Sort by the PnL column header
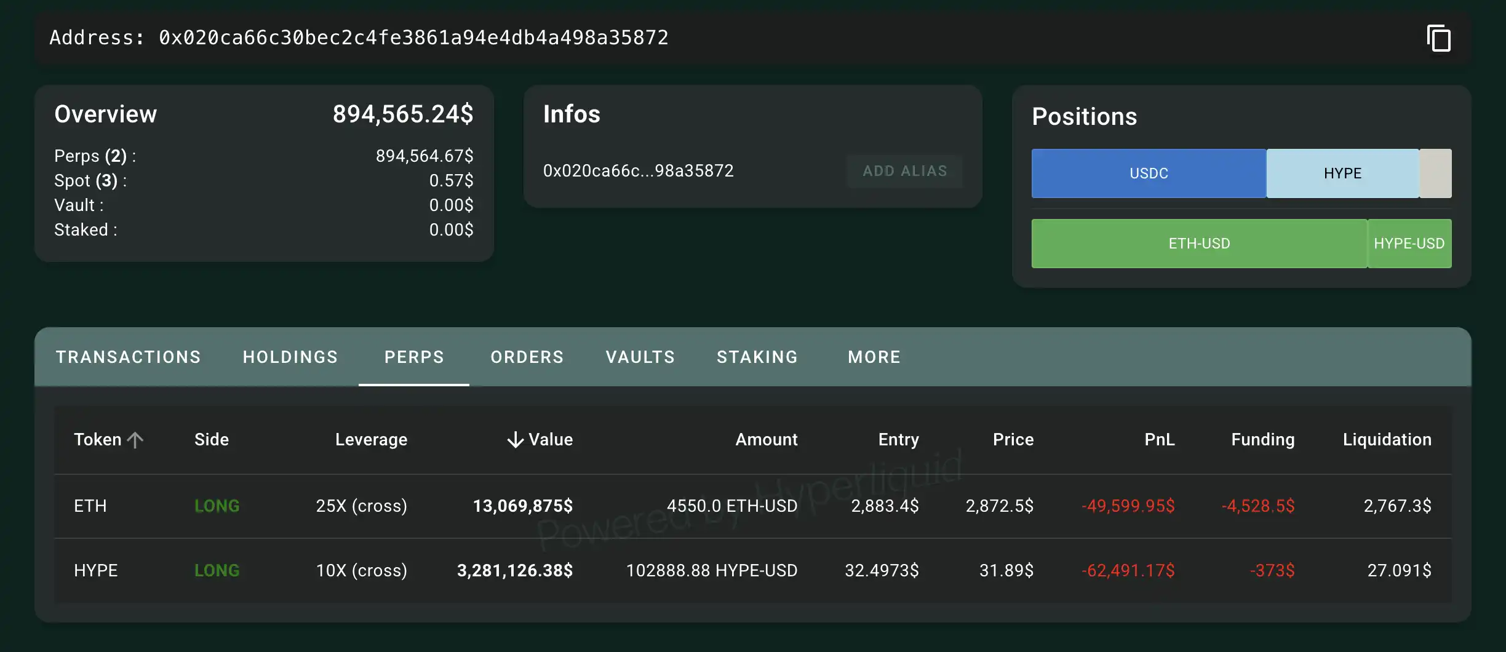The height and width of the screenshot is (652, 1506). (1159, 440)
